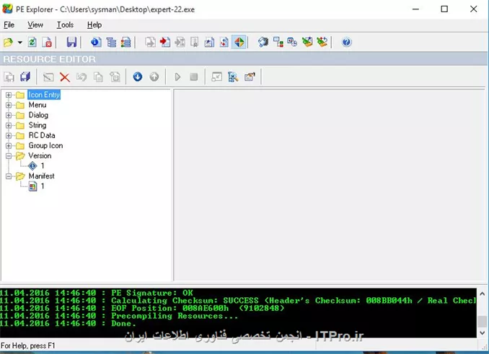Click the edit resource properties icon

coord(250,77)
